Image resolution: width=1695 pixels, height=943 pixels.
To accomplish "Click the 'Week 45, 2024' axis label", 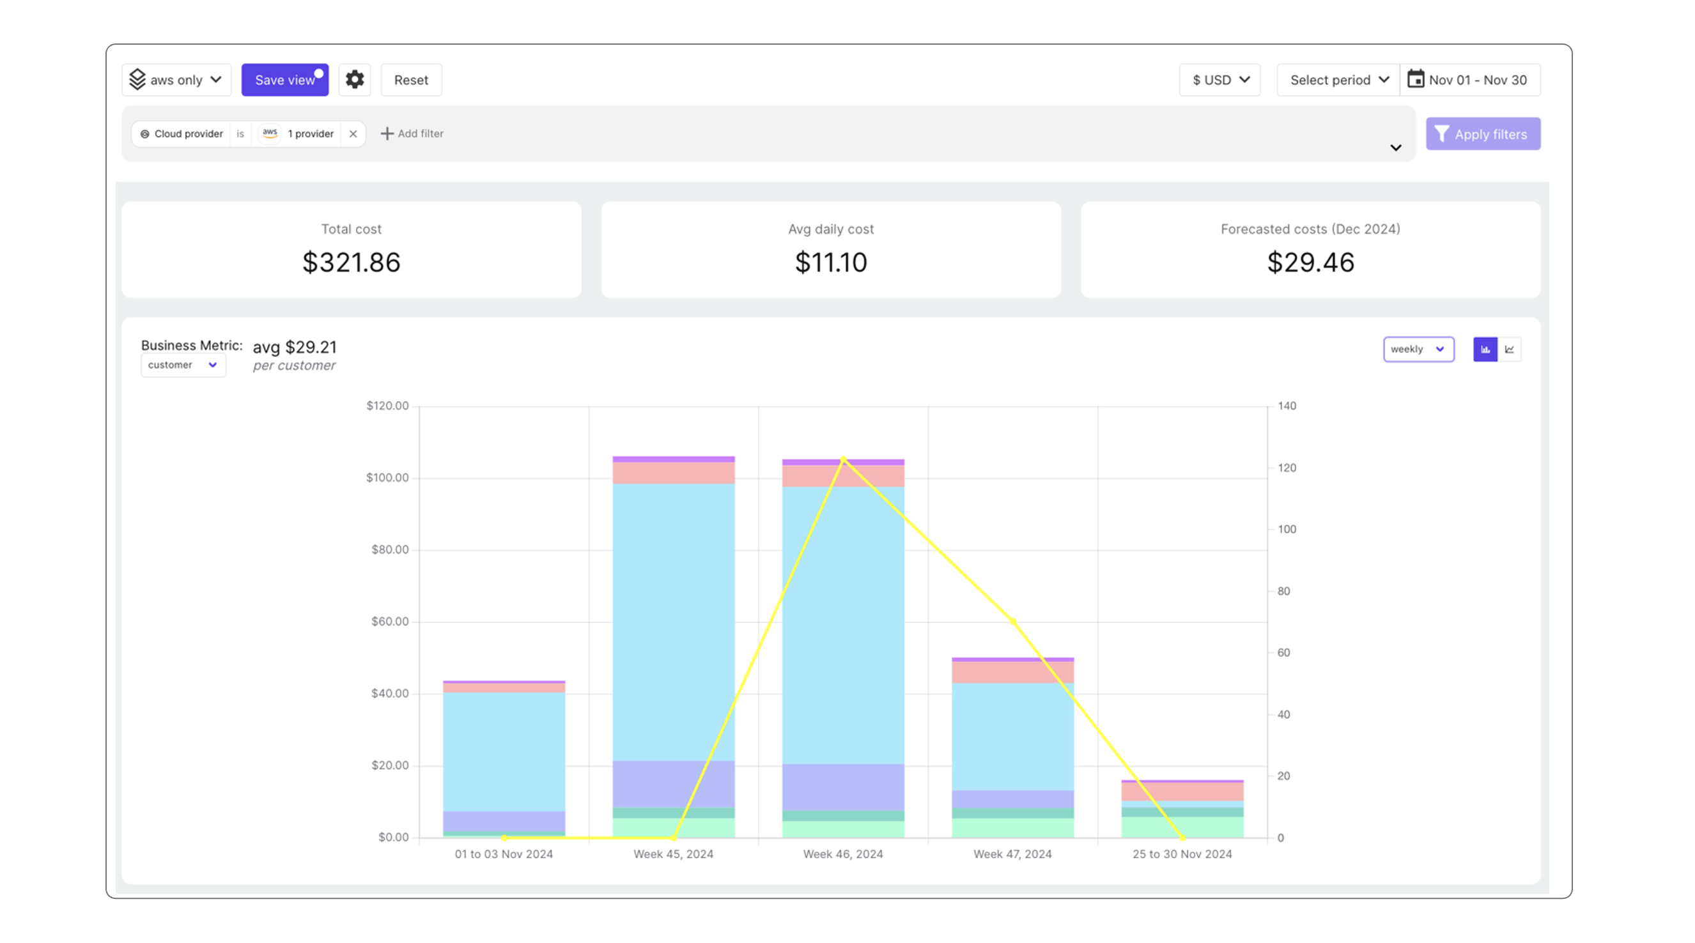I will [x=673, y=854].
